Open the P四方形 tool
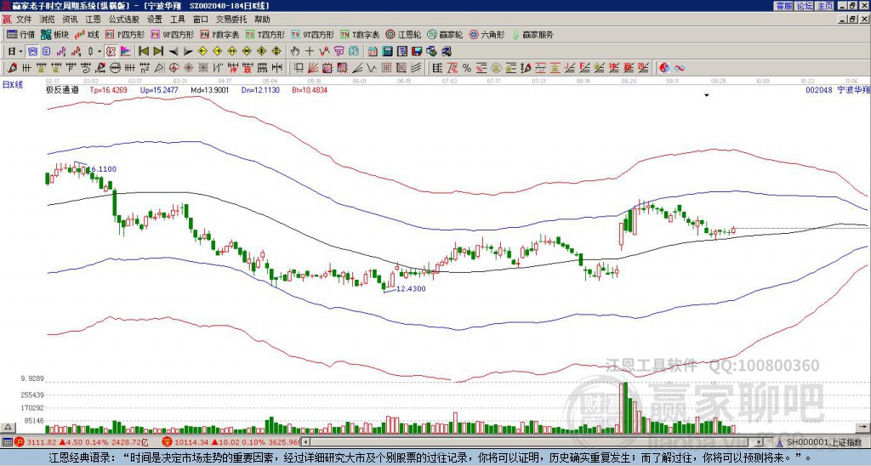Image resolution: width=871 pixels, height=466 pixels. [x=125, y=34]
